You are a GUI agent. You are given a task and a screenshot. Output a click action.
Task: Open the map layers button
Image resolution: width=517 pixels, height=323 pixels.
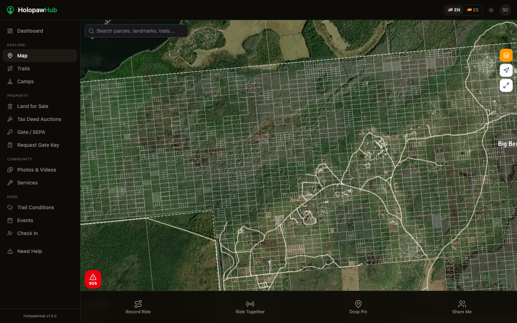click(506, 55)
